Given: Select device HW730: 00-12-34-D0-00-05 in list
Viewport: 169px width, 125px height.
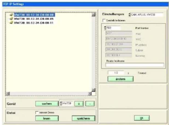Looking at the screenshot, I should [x=34, y=19].
